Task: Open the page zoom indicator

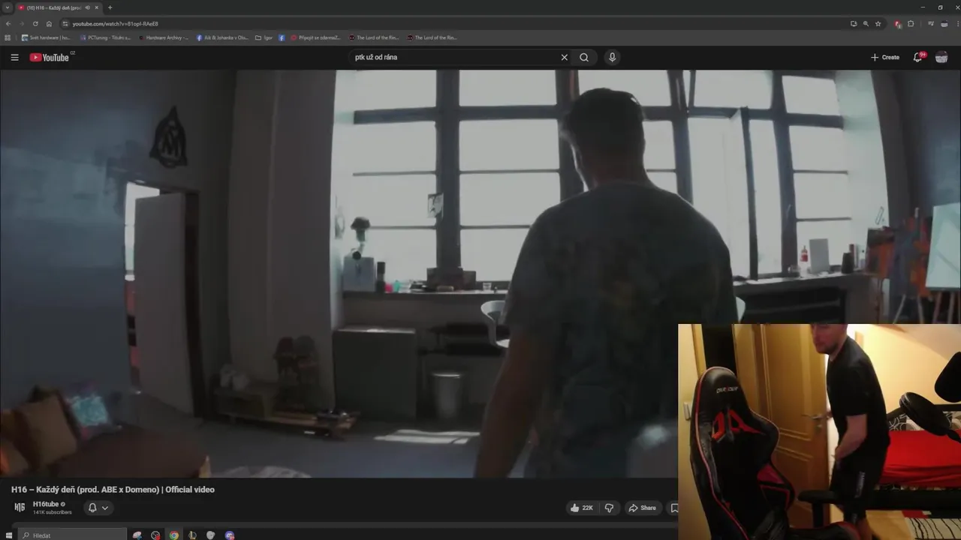Action: coord(866,23)
